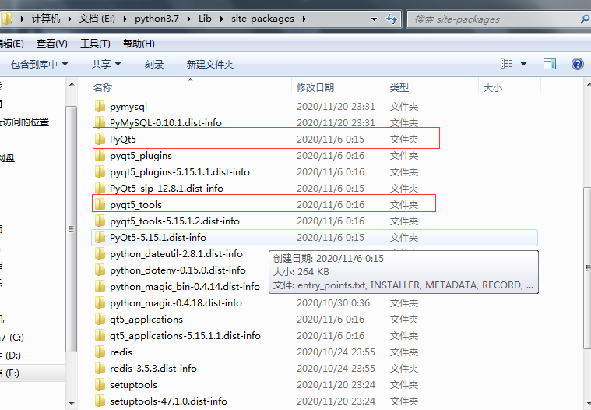
Task: Select the PyQt5 folder icon
Action: [x=100, y=139]
